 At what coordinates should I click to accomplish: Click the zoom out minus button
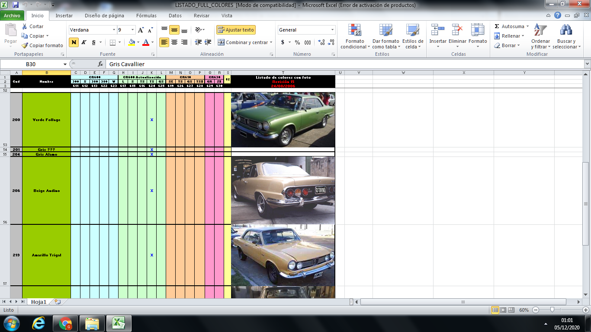tap(536, 310)
